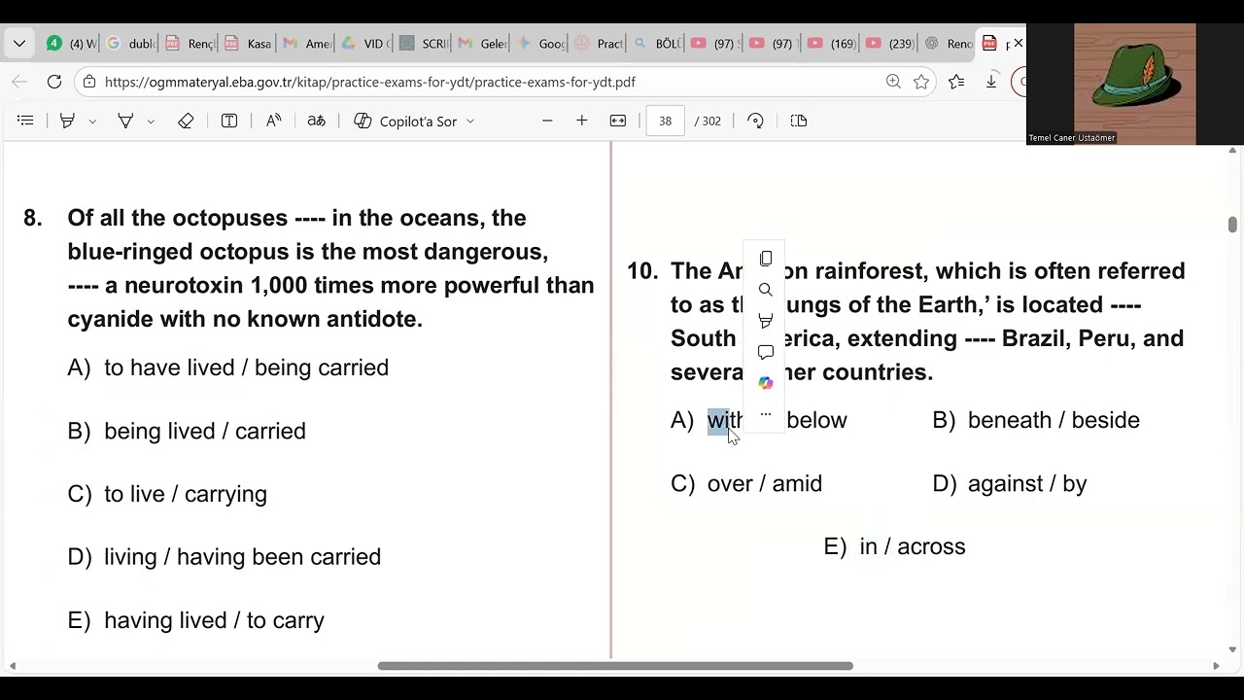Click answer 'against / by'
The width and height of the screenshot is (1244, 700).
1027,483
